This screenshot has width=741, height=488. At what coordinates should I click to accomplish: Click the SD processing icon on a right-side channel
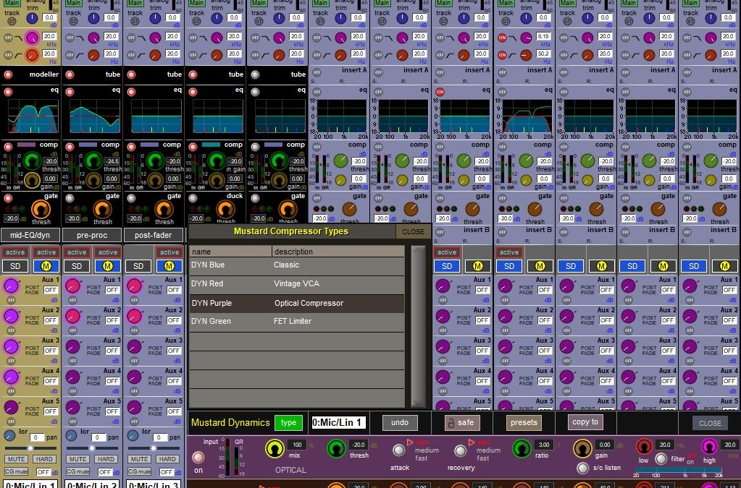[447, 266]
